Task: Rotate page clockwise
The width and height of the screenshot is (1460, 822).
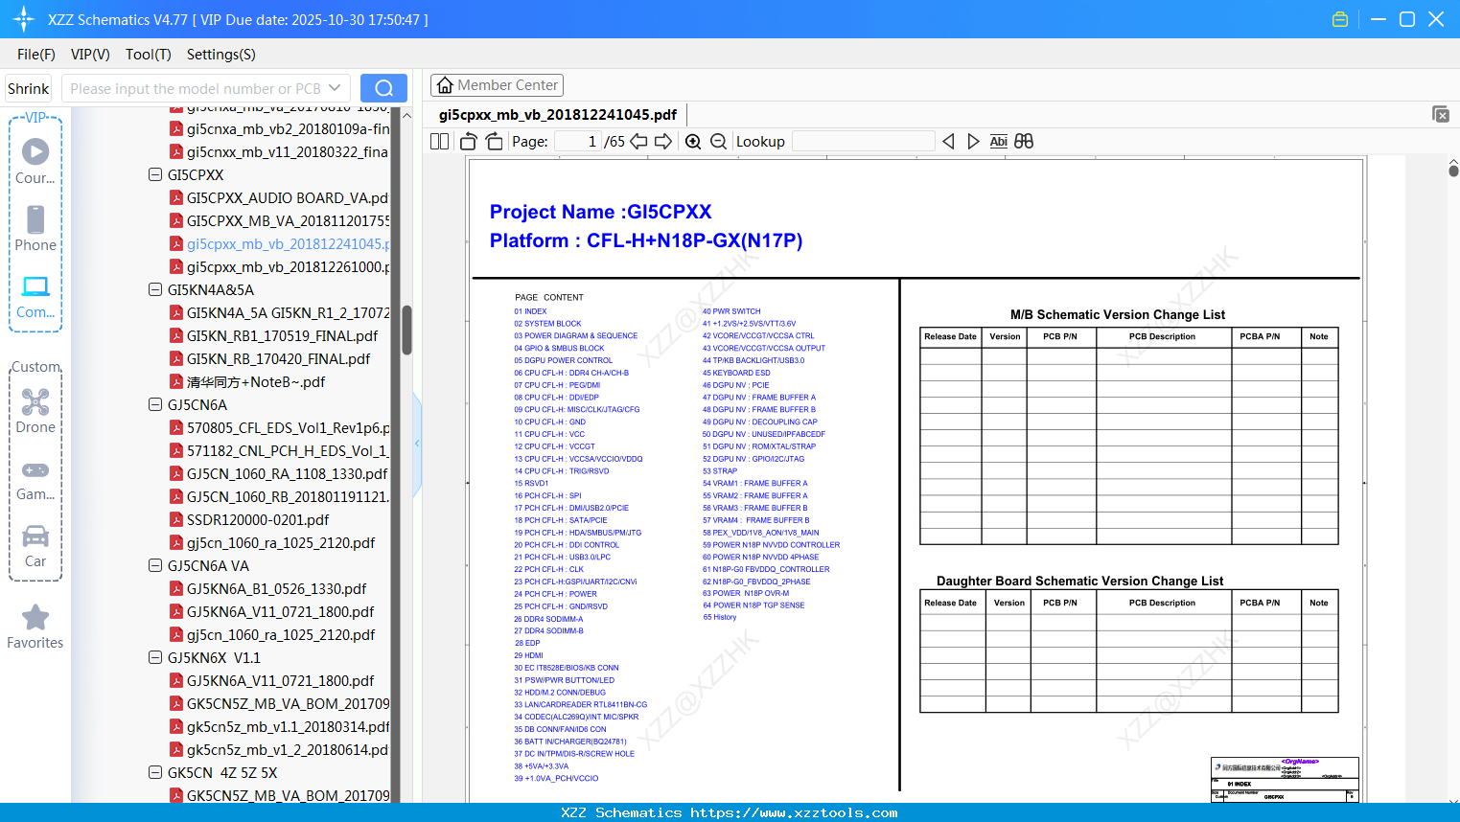Action: tap(495, 142)
